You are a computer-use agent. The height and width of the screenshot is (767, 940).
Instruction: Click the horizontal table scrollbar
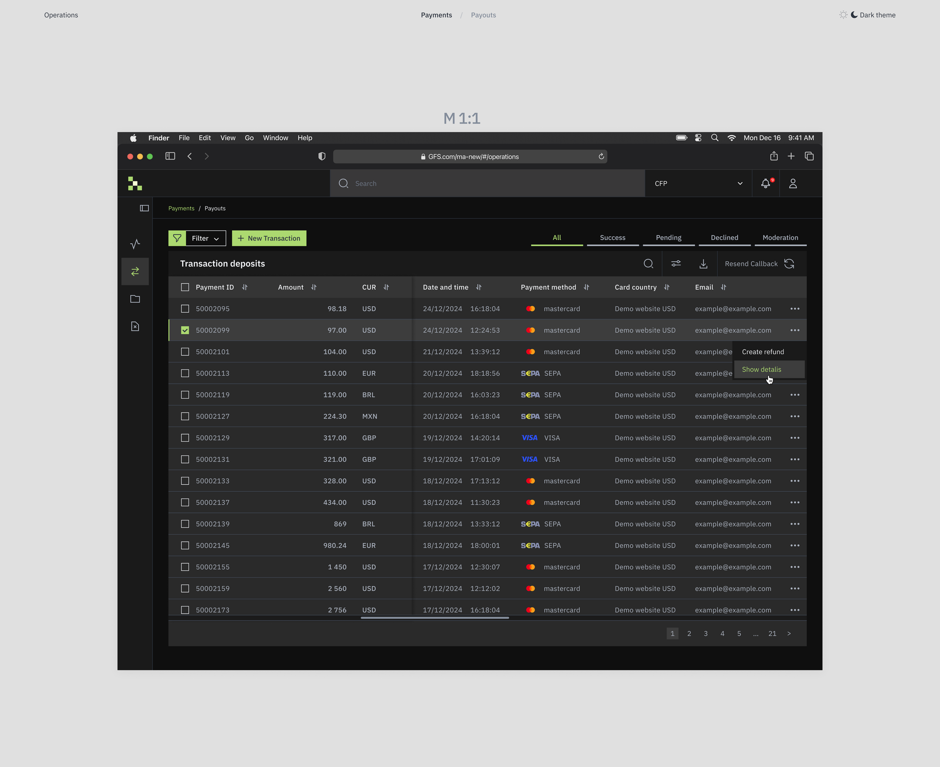pyautogui.click(x=435, y=618)
